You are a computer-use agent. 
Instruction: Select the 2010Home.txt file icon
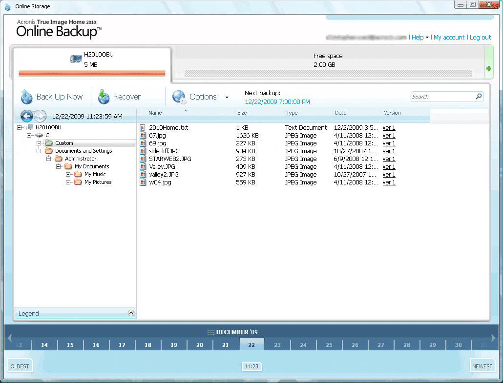(143, 127)
